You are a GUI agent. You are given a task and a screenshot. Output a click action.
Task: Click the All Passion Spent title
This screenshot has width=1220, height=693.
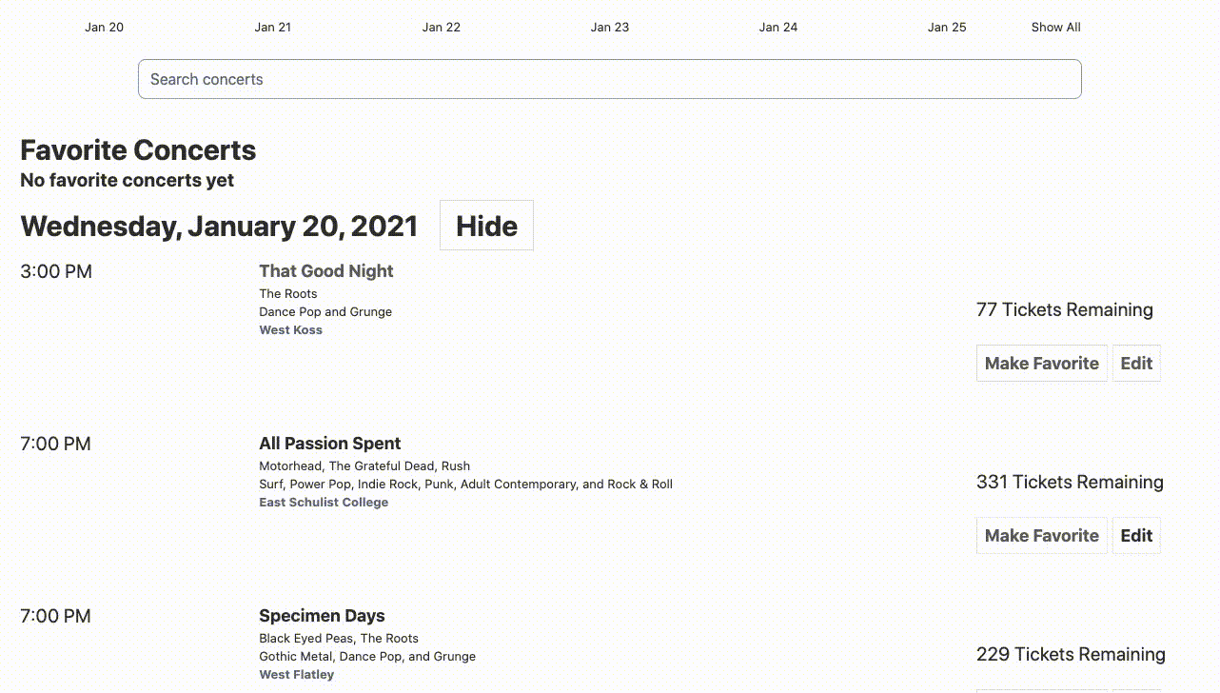click(329, 444)
